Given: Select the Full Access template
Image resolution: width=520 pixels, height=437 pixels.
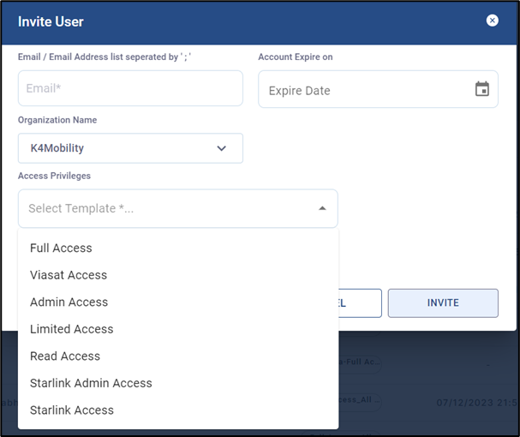Looking at the screenshot, I should pos(61,248).
